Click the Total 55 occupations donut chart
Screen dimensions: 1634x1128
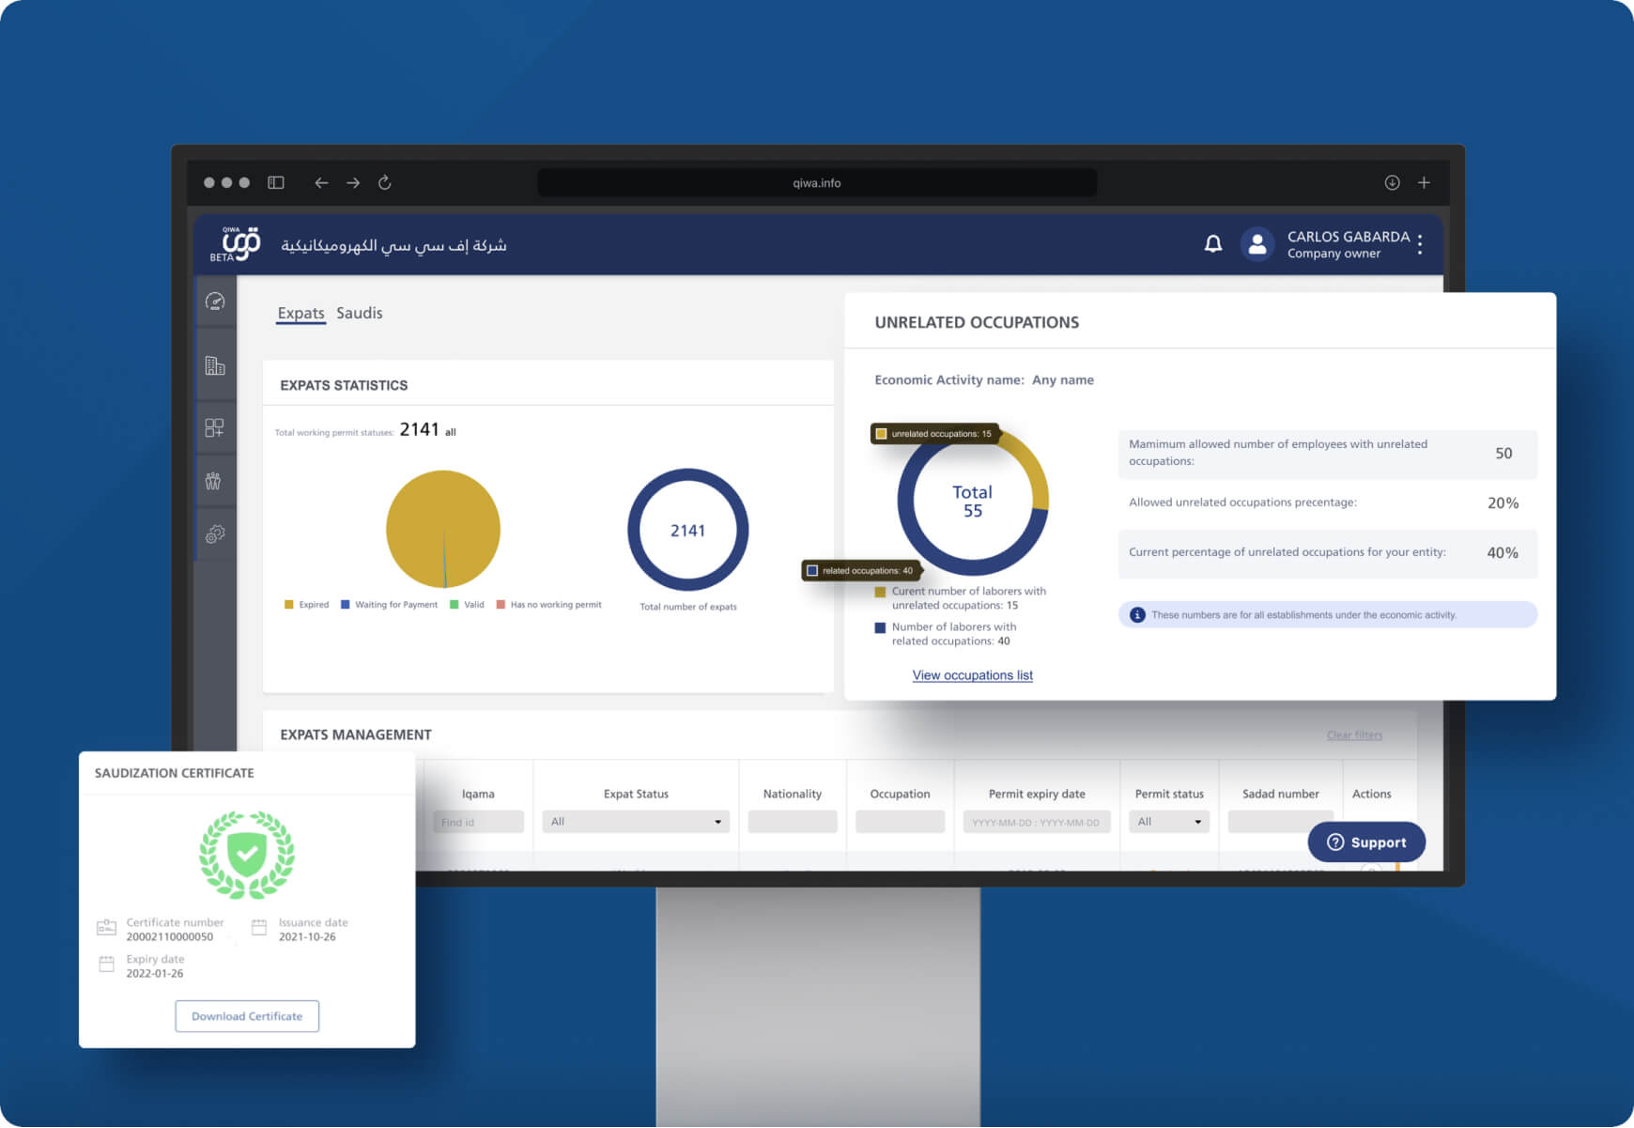[x=973, y=502]
